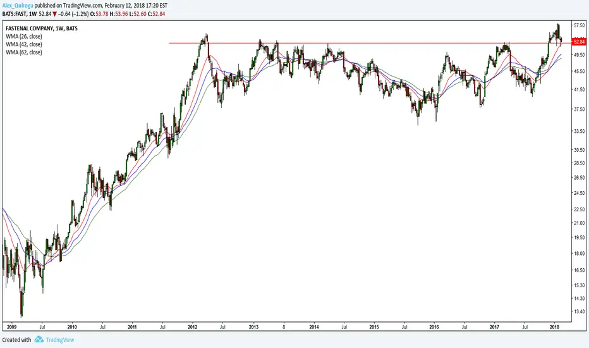This screenshot has width=589, height=348.
Task: Click the 24.50 price axis label
Action: click(580, 193)
